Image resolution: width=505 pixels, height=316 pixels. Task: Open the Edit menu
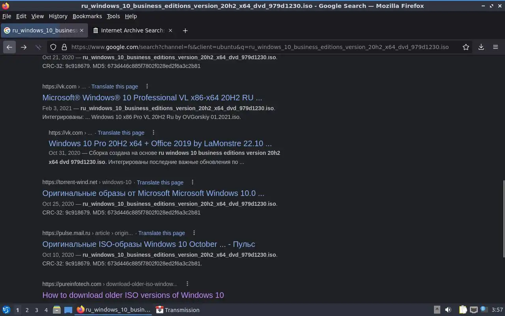(x=21, y=16)
